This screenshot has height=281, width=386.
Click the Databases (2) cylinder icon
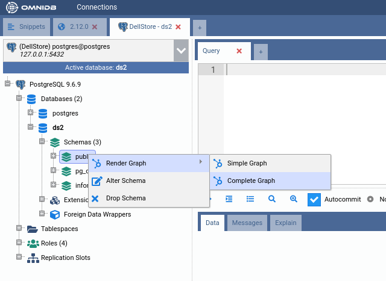point(31,99)
